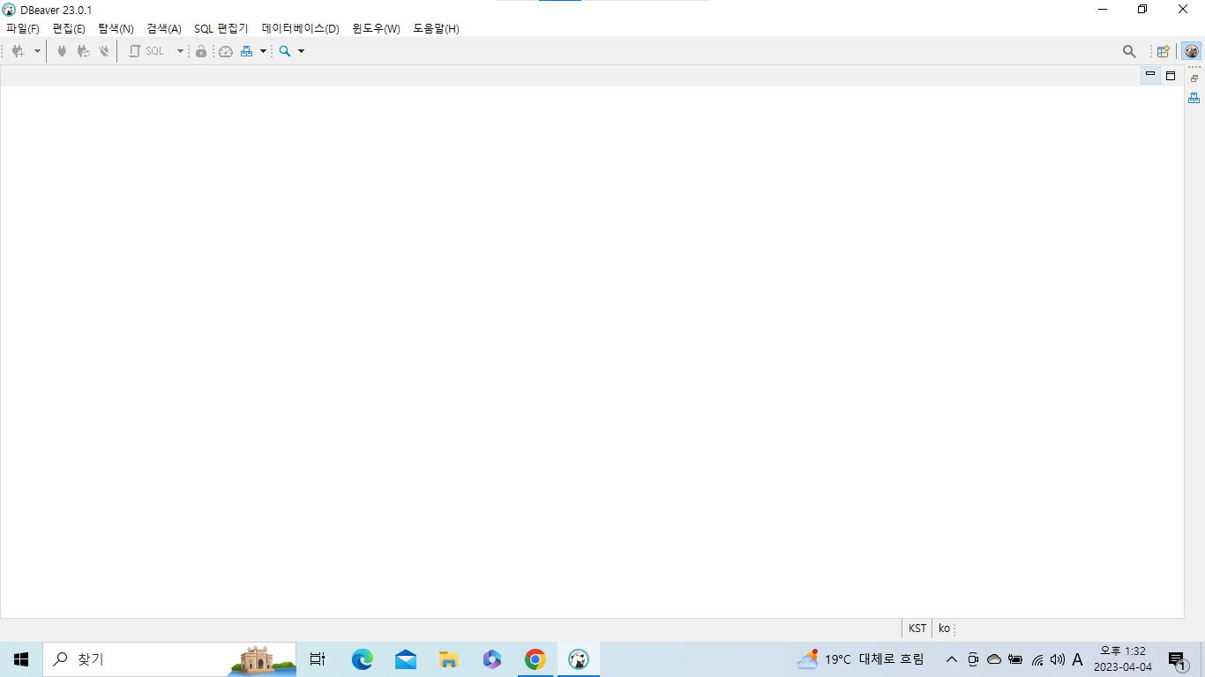
Task: Minimize the editor area panel
Action: (x=1150, y=76)
